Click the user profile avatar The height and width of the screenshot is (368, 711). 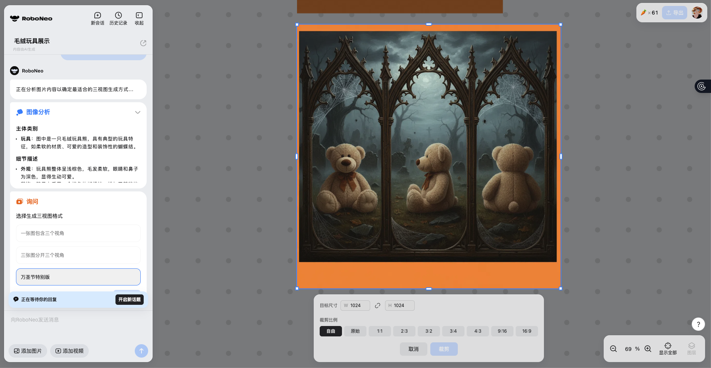tap(697, 13)
